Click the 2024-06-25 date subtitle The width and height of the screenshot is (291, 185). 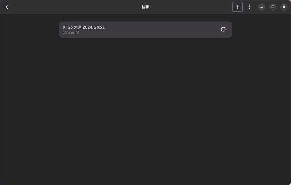click(x=71, y=33)
